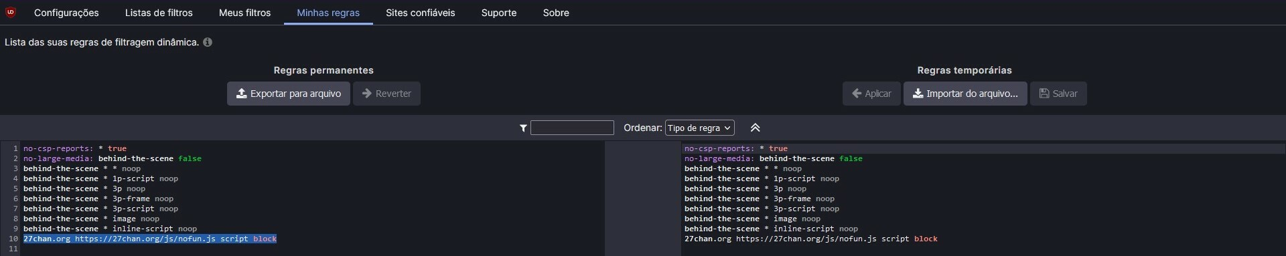This screenshot has width=1286, height=256.
Task: Click temporary rule 'behind-the-scene * image noop'
Action: click(x=752, y=219)
